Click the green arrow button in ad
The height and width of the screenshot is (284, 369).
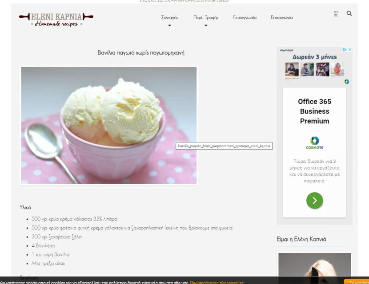click(x=315, y=201)
